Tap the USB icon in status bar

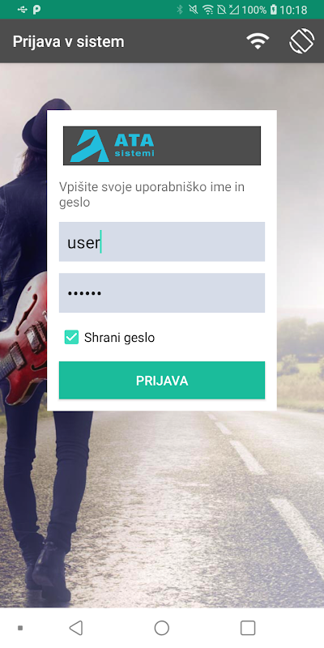click(22, 10)
